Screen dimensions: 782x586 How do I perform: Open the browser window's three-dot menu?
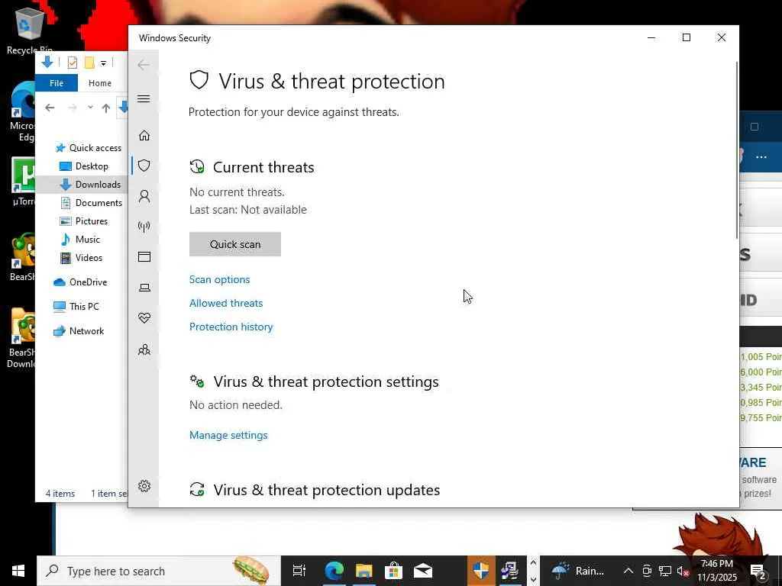click(x=761, y=157)
